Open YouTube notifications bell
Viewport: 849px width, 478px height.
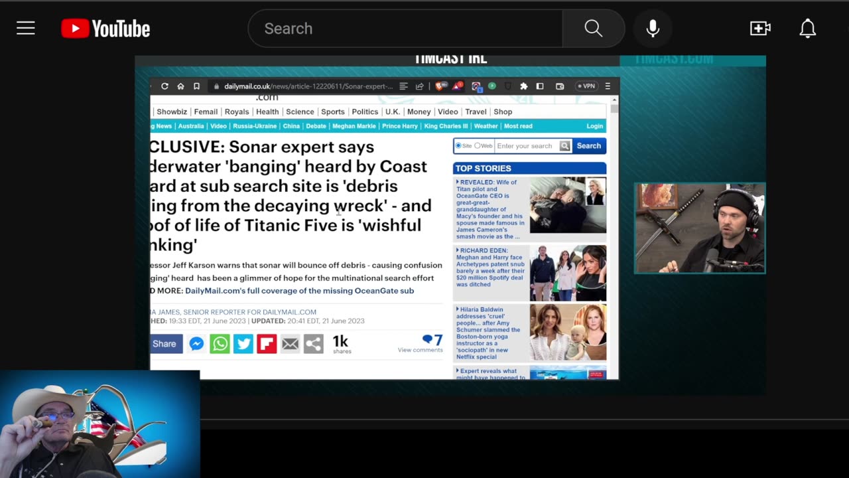coord(807,29)
